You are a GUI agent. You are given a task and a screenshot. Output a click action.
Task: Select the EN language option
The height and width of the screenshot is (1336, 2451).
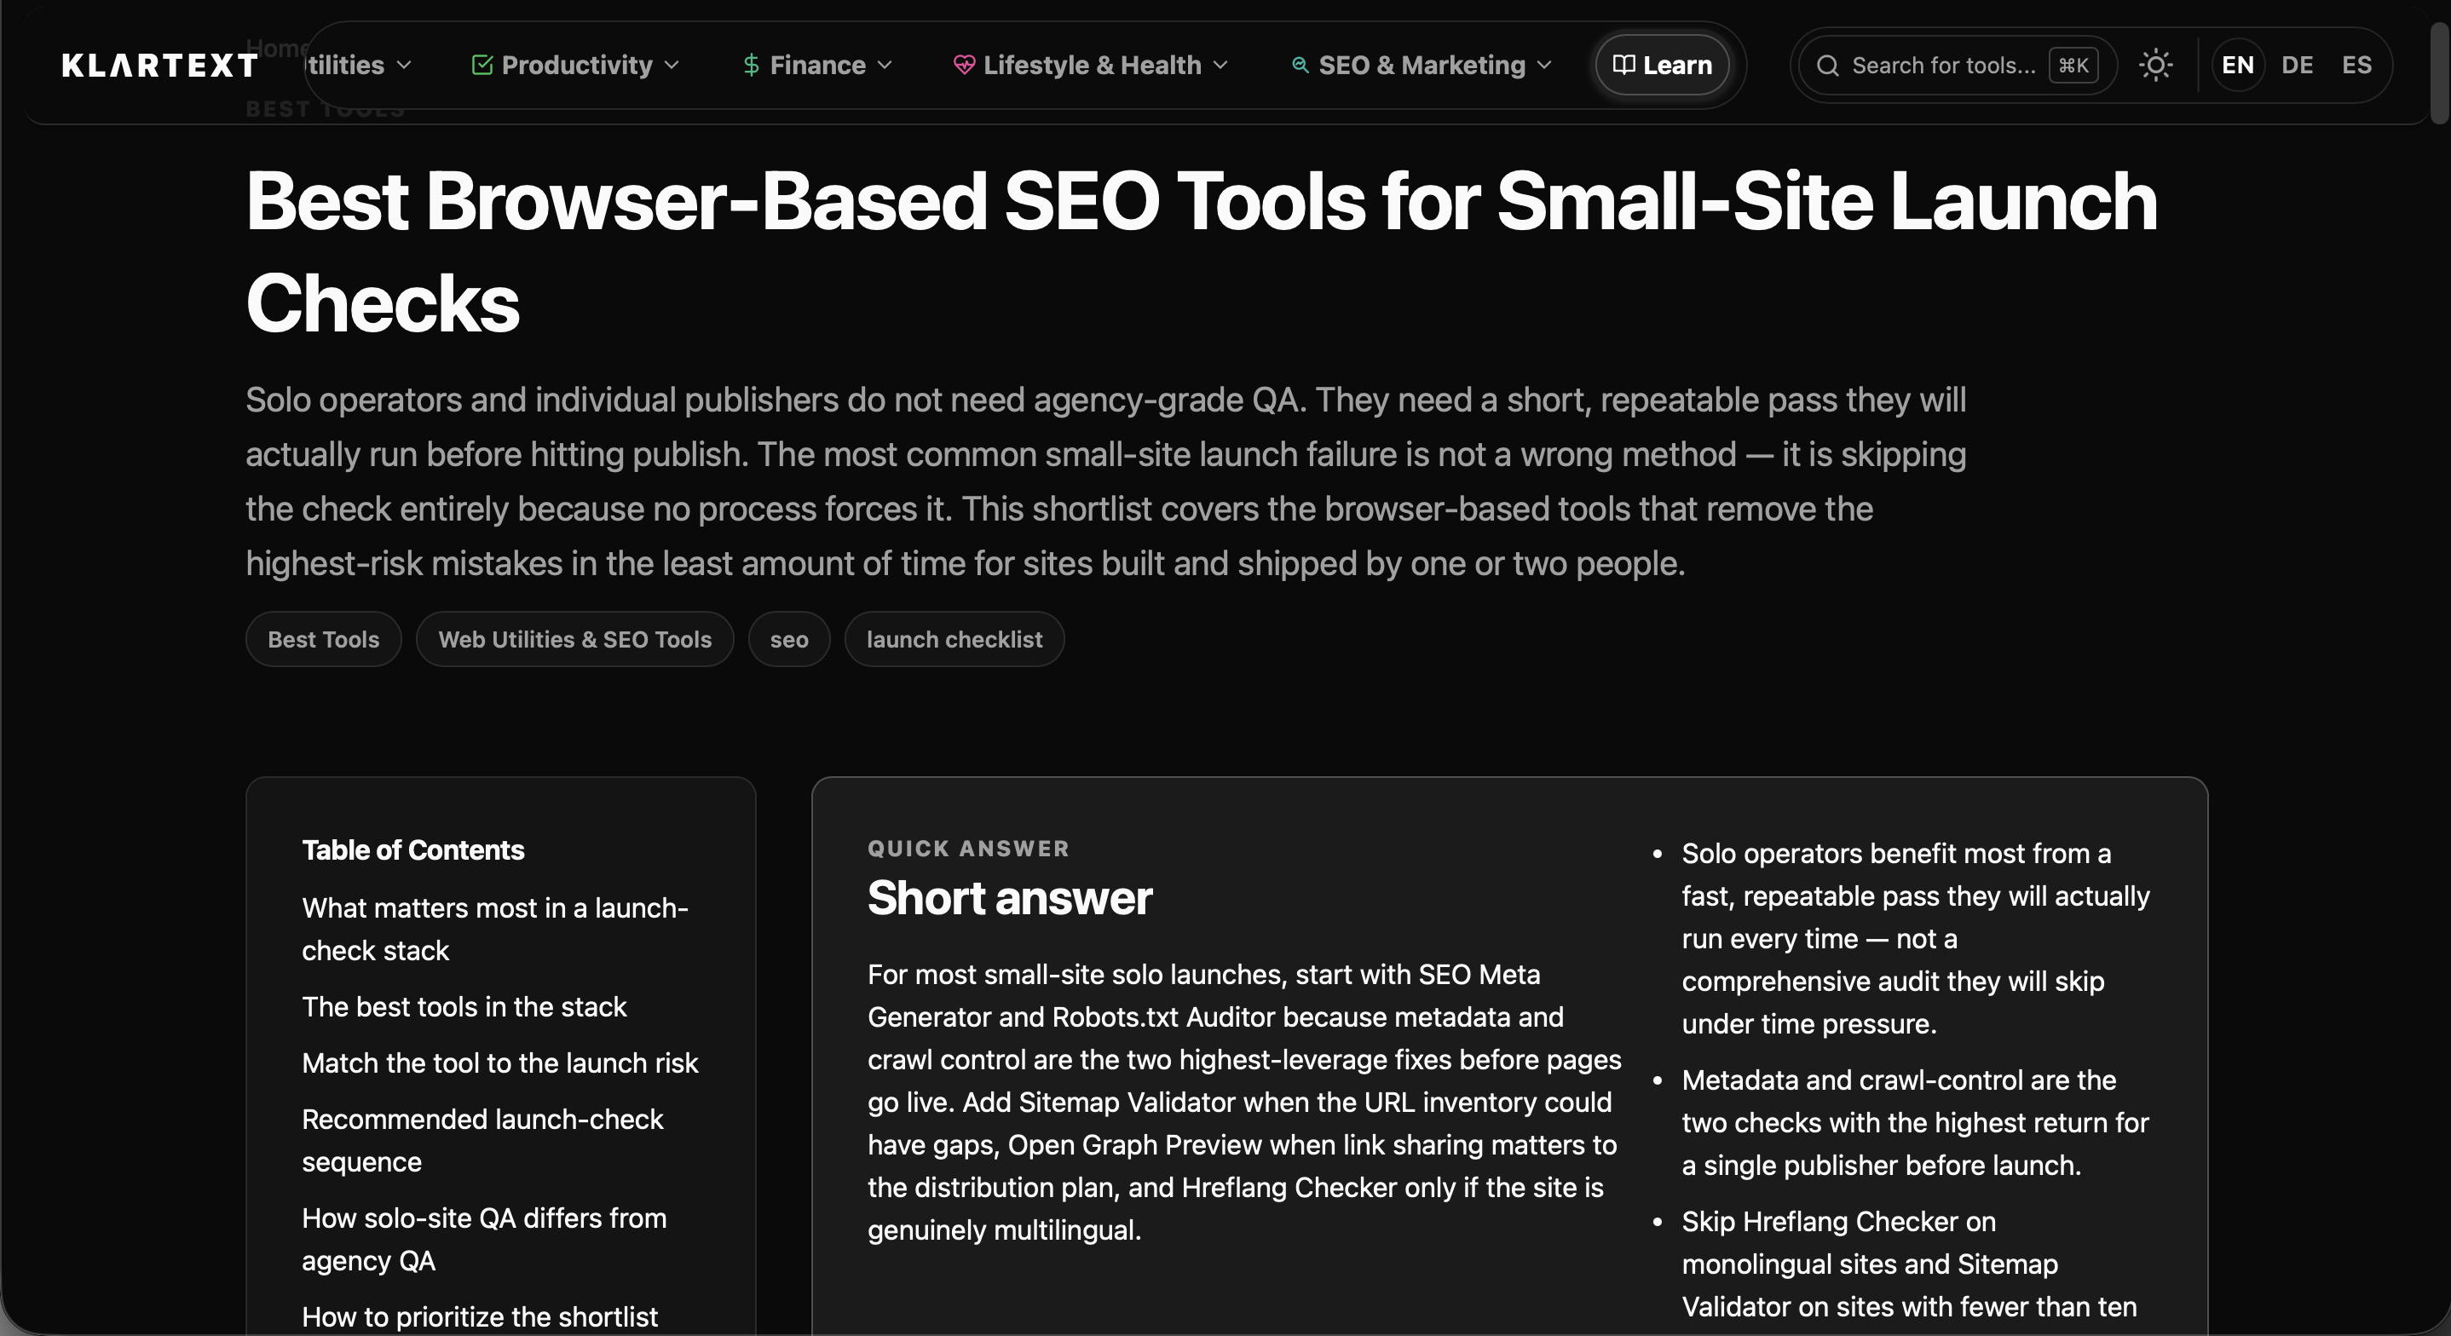click(2237, 66)
